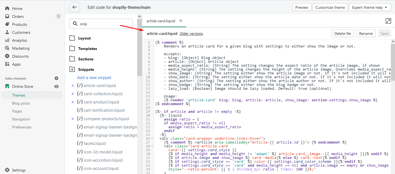The image size is (395, 174).
Task: Expand the Templates folder
Action: point(72,49)
